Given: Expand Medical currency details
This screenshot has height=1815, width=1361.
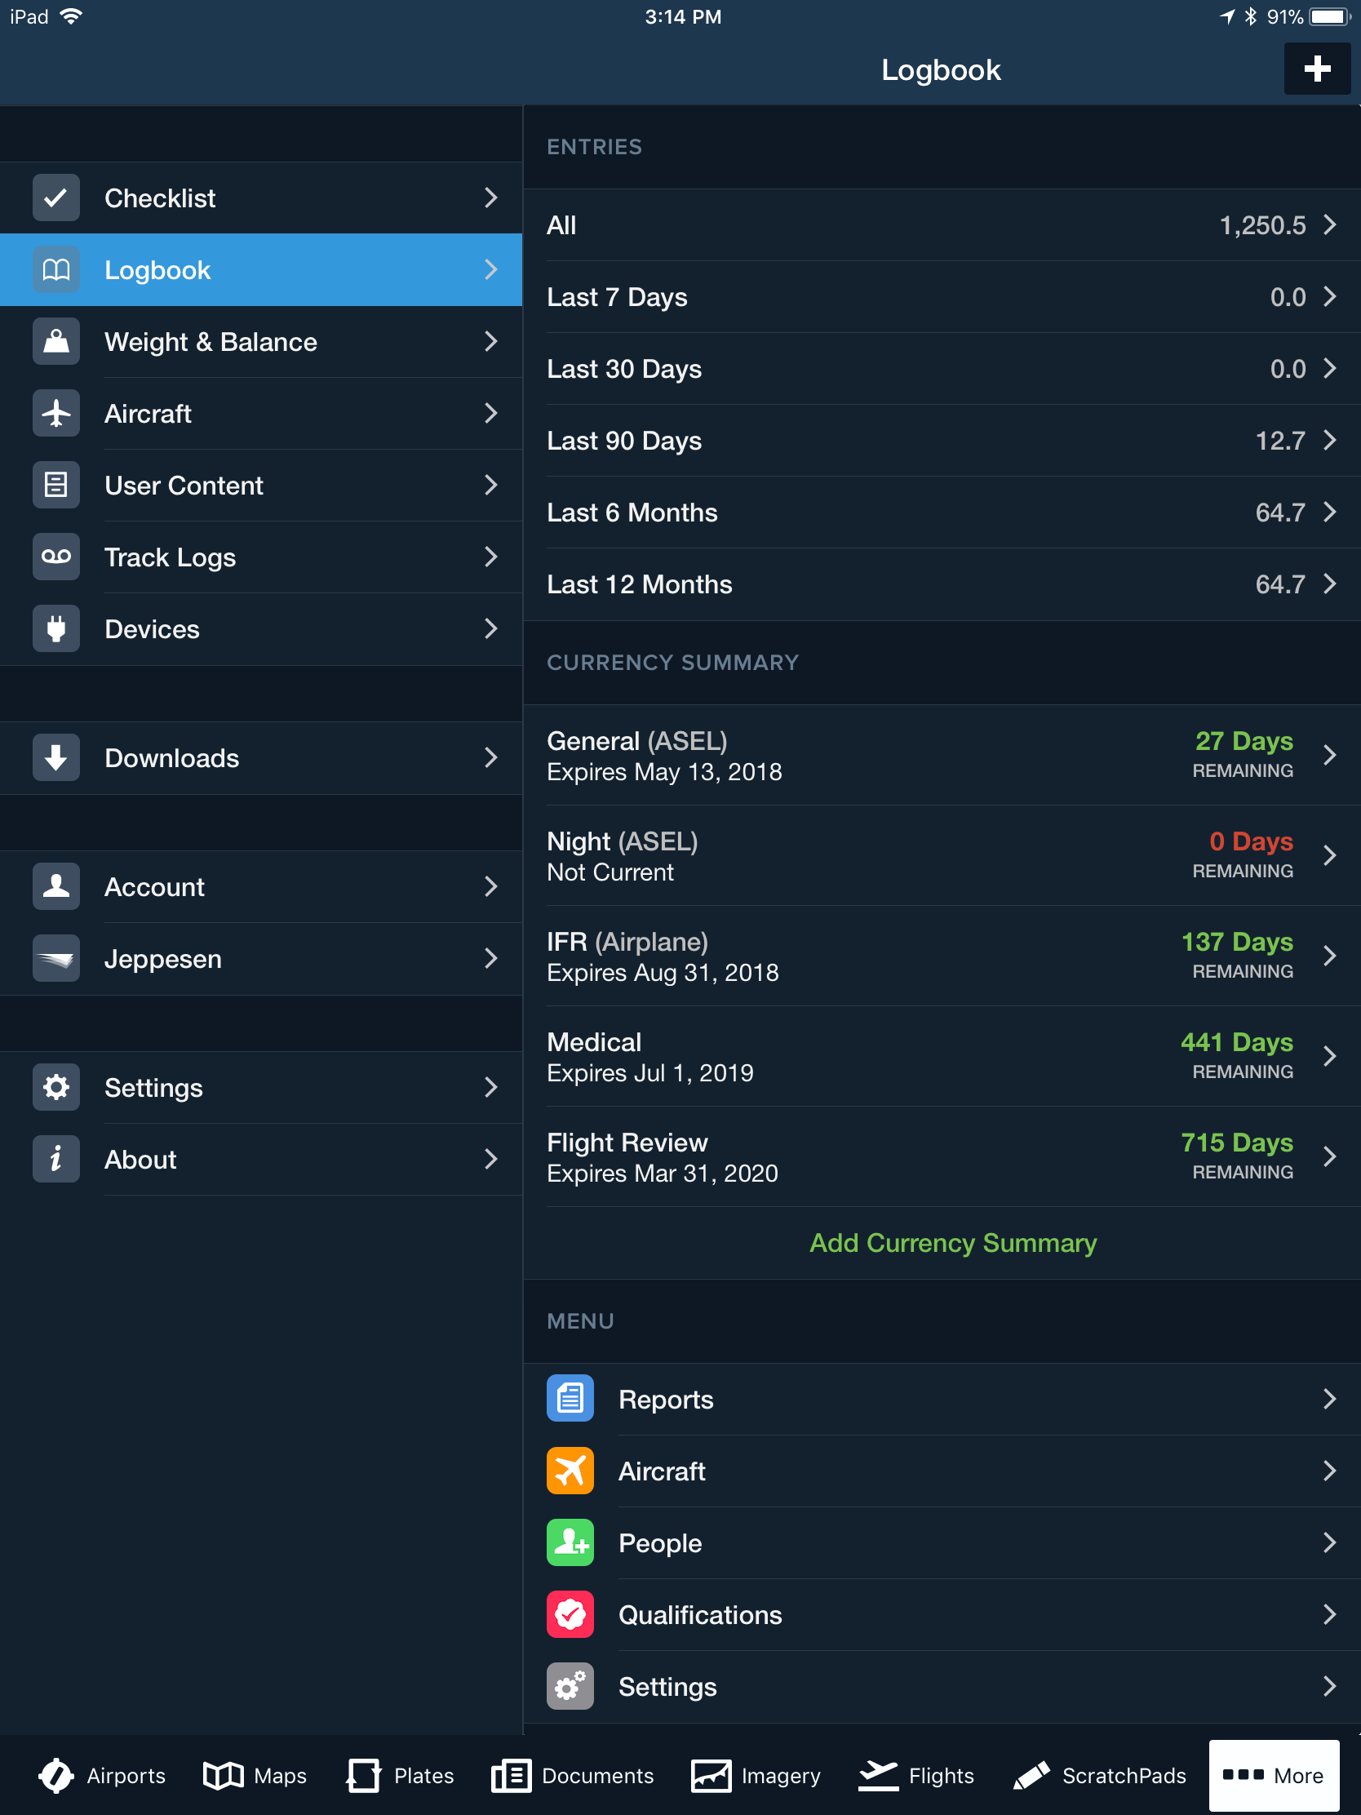Looking at the screenshot, I should click(x=1329, y=1056).
